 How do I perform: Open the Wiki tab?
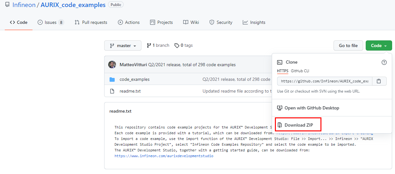(x=191, y=22)
